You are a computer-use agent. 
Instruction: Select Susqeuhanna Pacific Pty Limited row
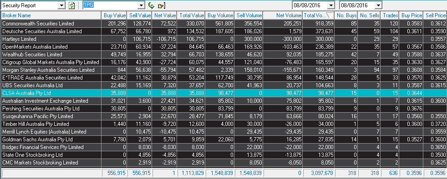pyautogui.click(x=223, y=116)
